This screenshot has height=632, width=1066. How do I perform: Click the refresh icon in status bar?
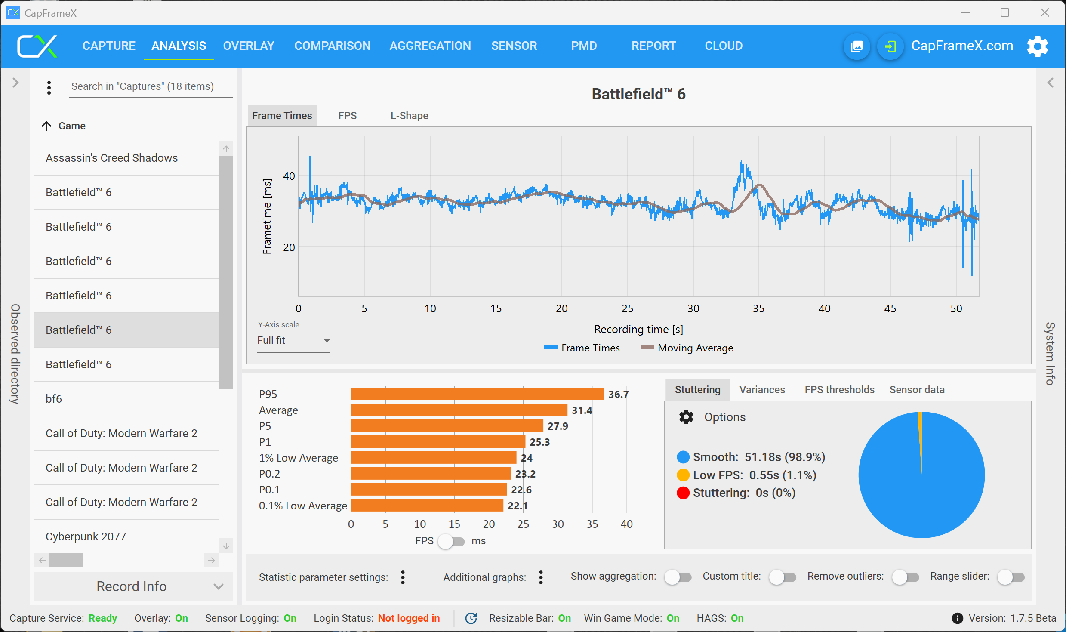click(x=471, y=618)
